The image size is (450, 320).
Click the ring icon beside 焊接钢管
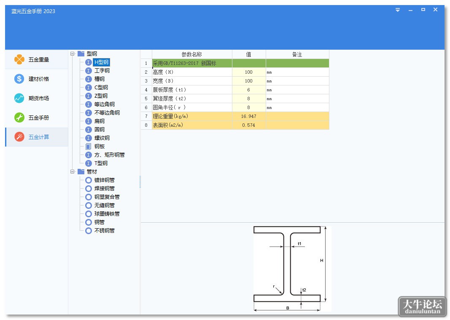click(x=89, y=189)
